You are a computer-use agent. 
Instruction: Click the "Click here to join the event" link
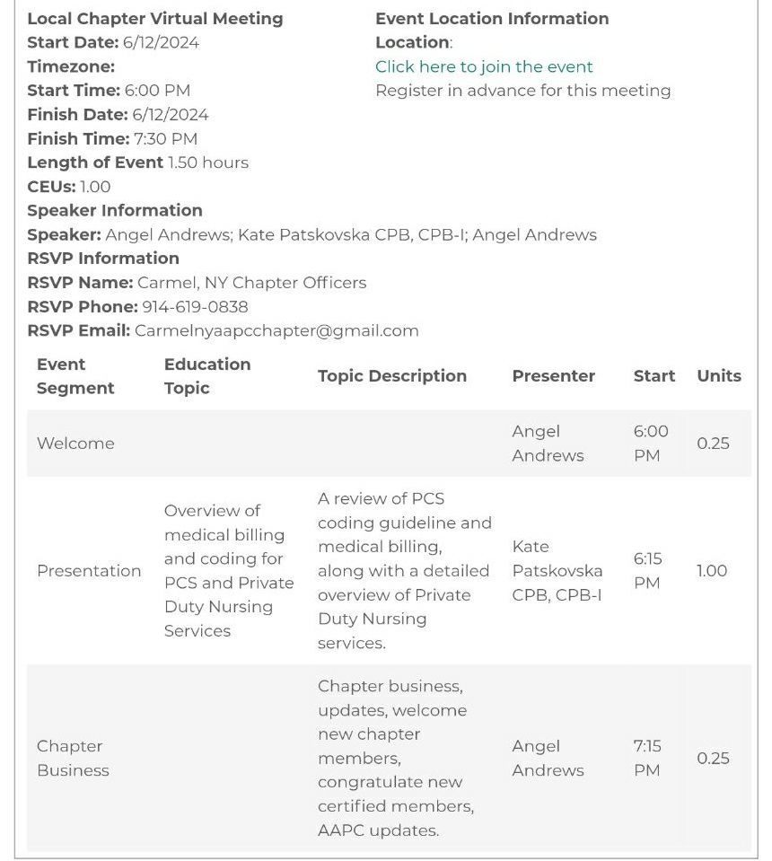pos(484,66)
